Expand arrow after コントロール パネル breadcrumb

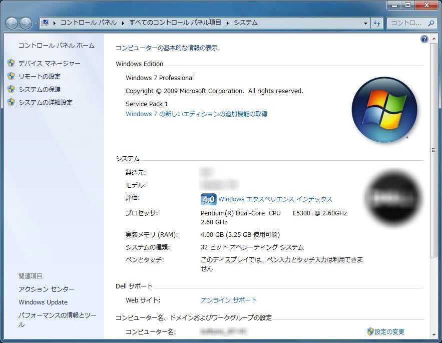pos(123,23)
